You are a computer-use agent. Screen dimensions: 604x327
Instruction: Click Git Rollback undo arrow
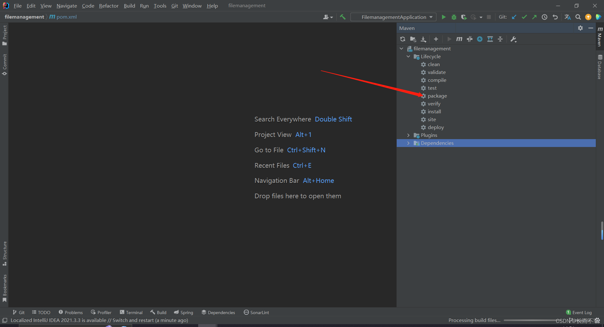coord(555,17)
